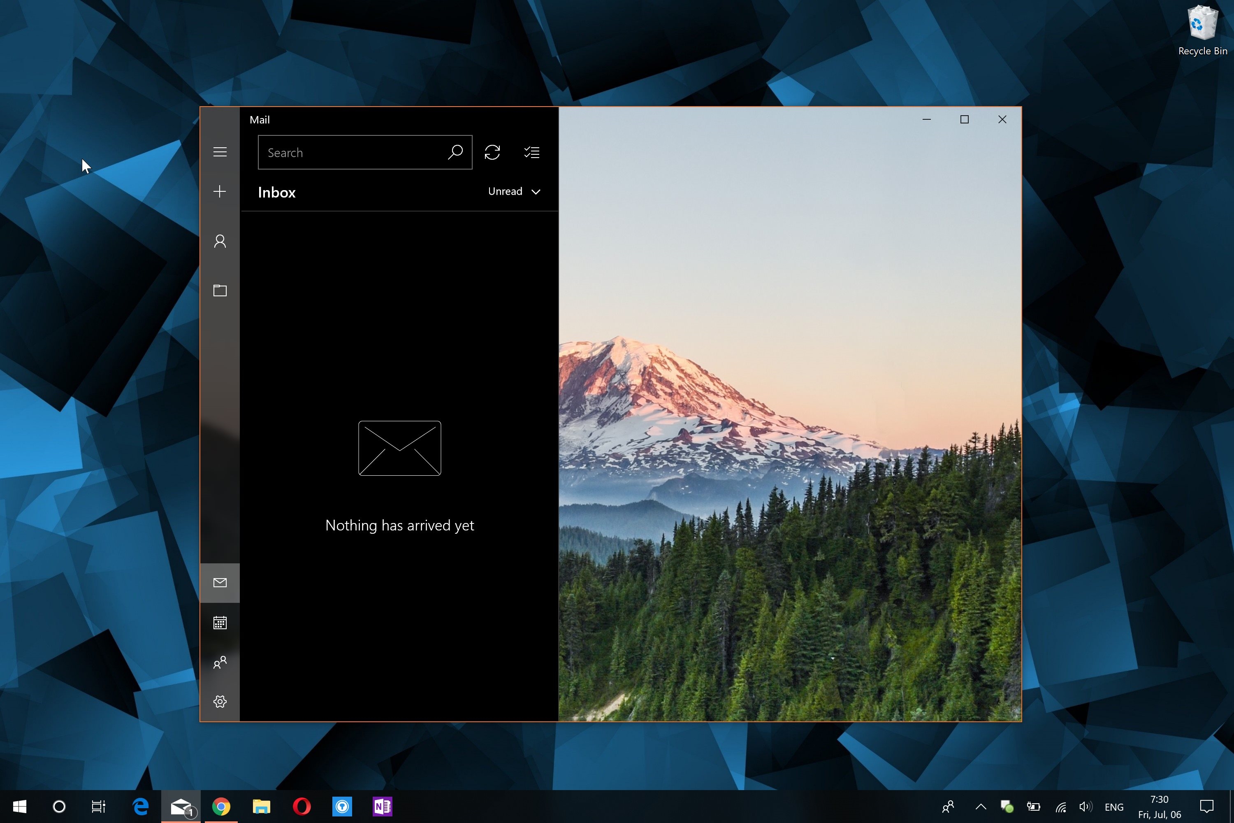Open the Action Center notifications

[1207, 806]
